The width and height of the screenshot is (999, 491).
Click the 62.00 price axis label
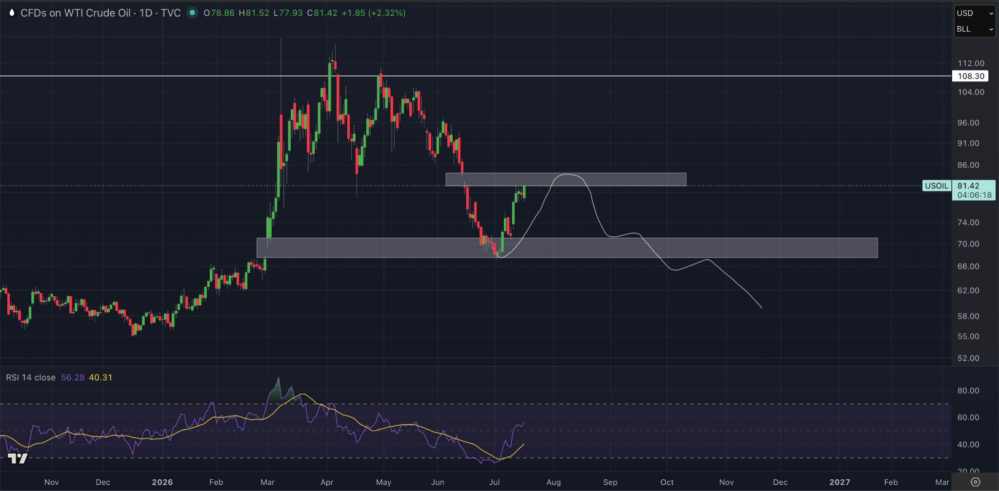(x=968, y=290)
